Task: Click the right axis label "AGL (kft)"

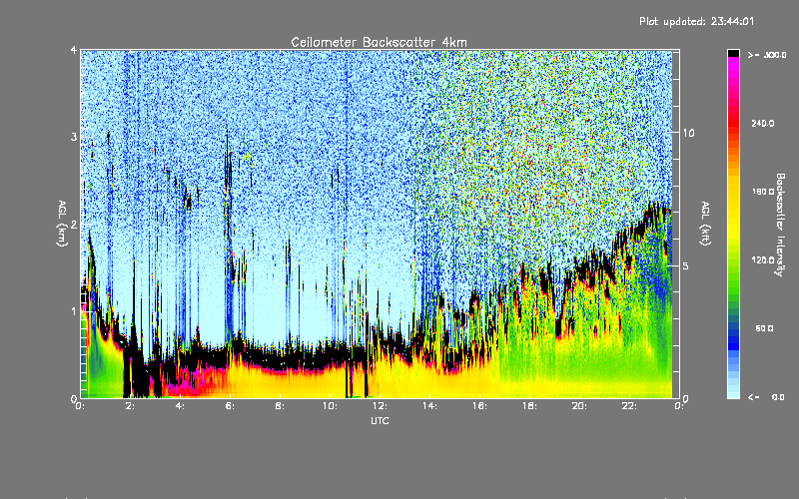Action: click(x=705, y=224)
